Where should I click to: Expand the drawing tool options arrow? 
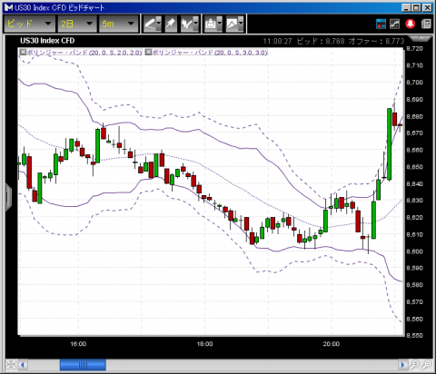click(159, 24)
